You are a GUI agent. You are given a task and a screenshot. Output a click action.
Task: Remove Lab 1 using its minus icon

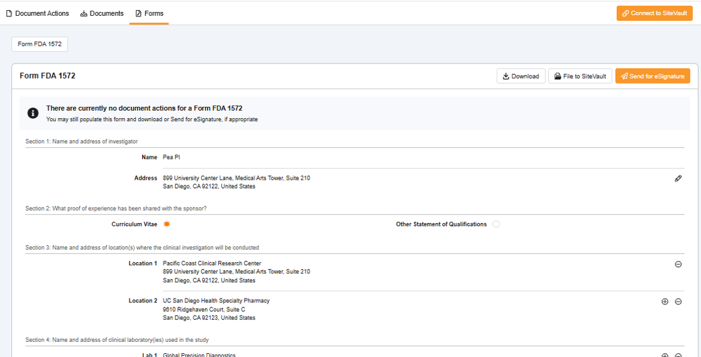(x=678, y=355)
